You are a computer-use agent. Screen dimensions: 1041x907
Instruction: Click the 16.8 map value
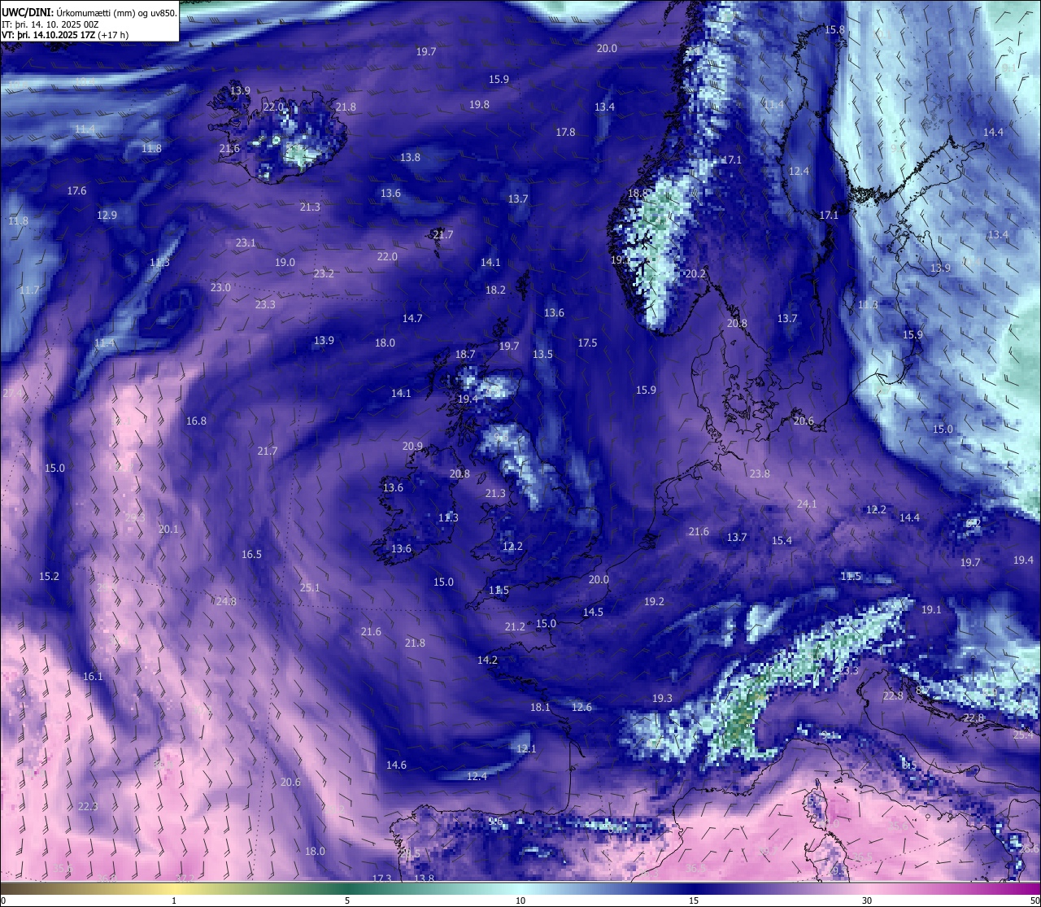196,421
